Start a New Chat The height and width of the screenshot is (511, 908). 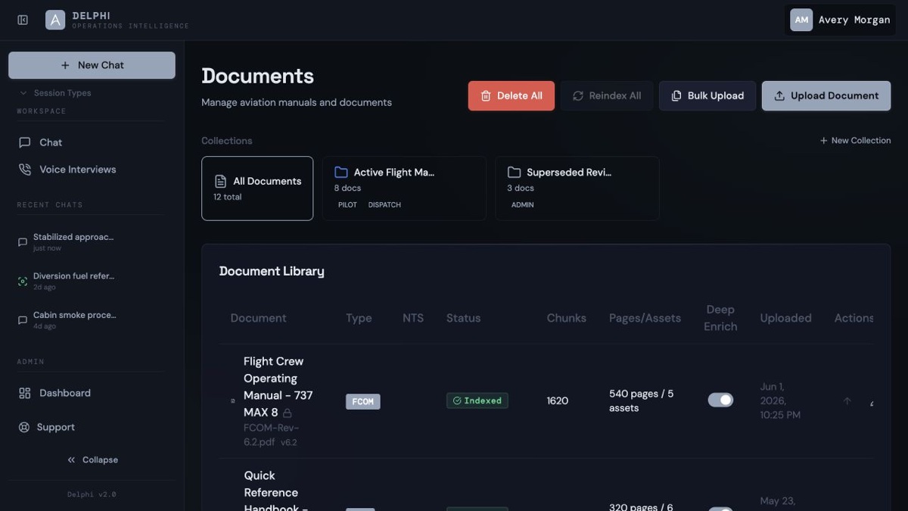pos(92,65)
